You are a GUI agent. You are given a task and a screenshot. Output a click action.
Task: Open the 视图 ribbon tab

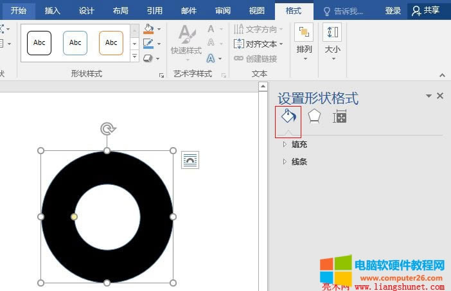point(256,10)
